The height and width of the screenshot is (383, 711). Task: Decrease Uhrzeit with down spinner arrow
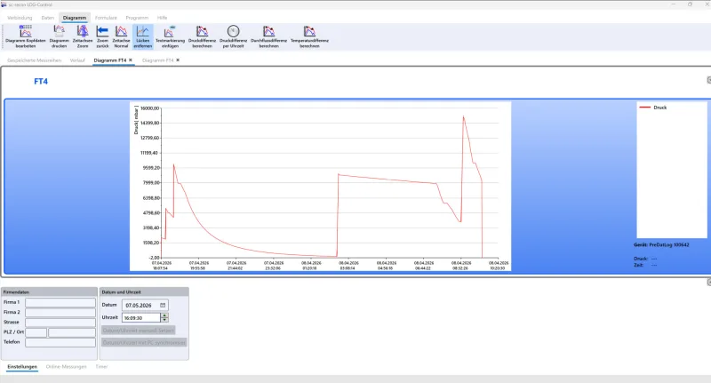(x=164, y=320)
